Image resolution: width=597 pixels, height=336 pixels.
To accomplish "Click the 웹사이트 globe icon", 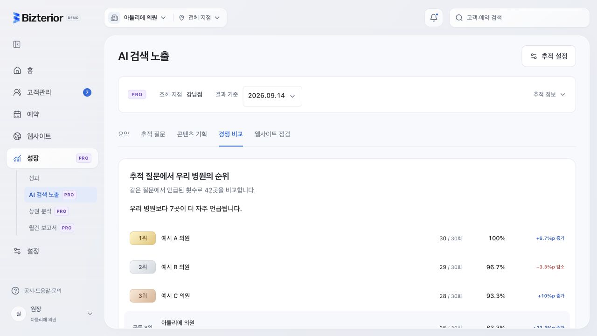I will pos(17,136).
